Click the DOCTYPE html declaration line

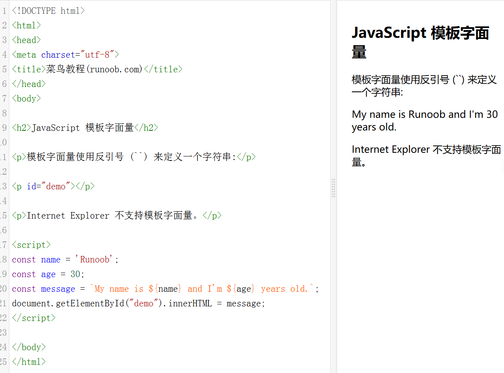[x=48, y=11]
